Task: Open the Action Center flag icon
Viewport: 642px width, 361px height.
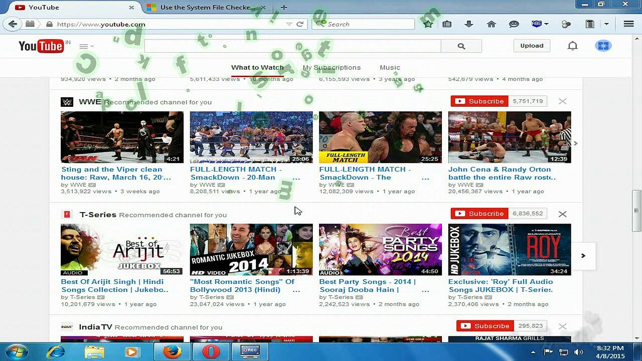Action: click(x=548, y=352)
